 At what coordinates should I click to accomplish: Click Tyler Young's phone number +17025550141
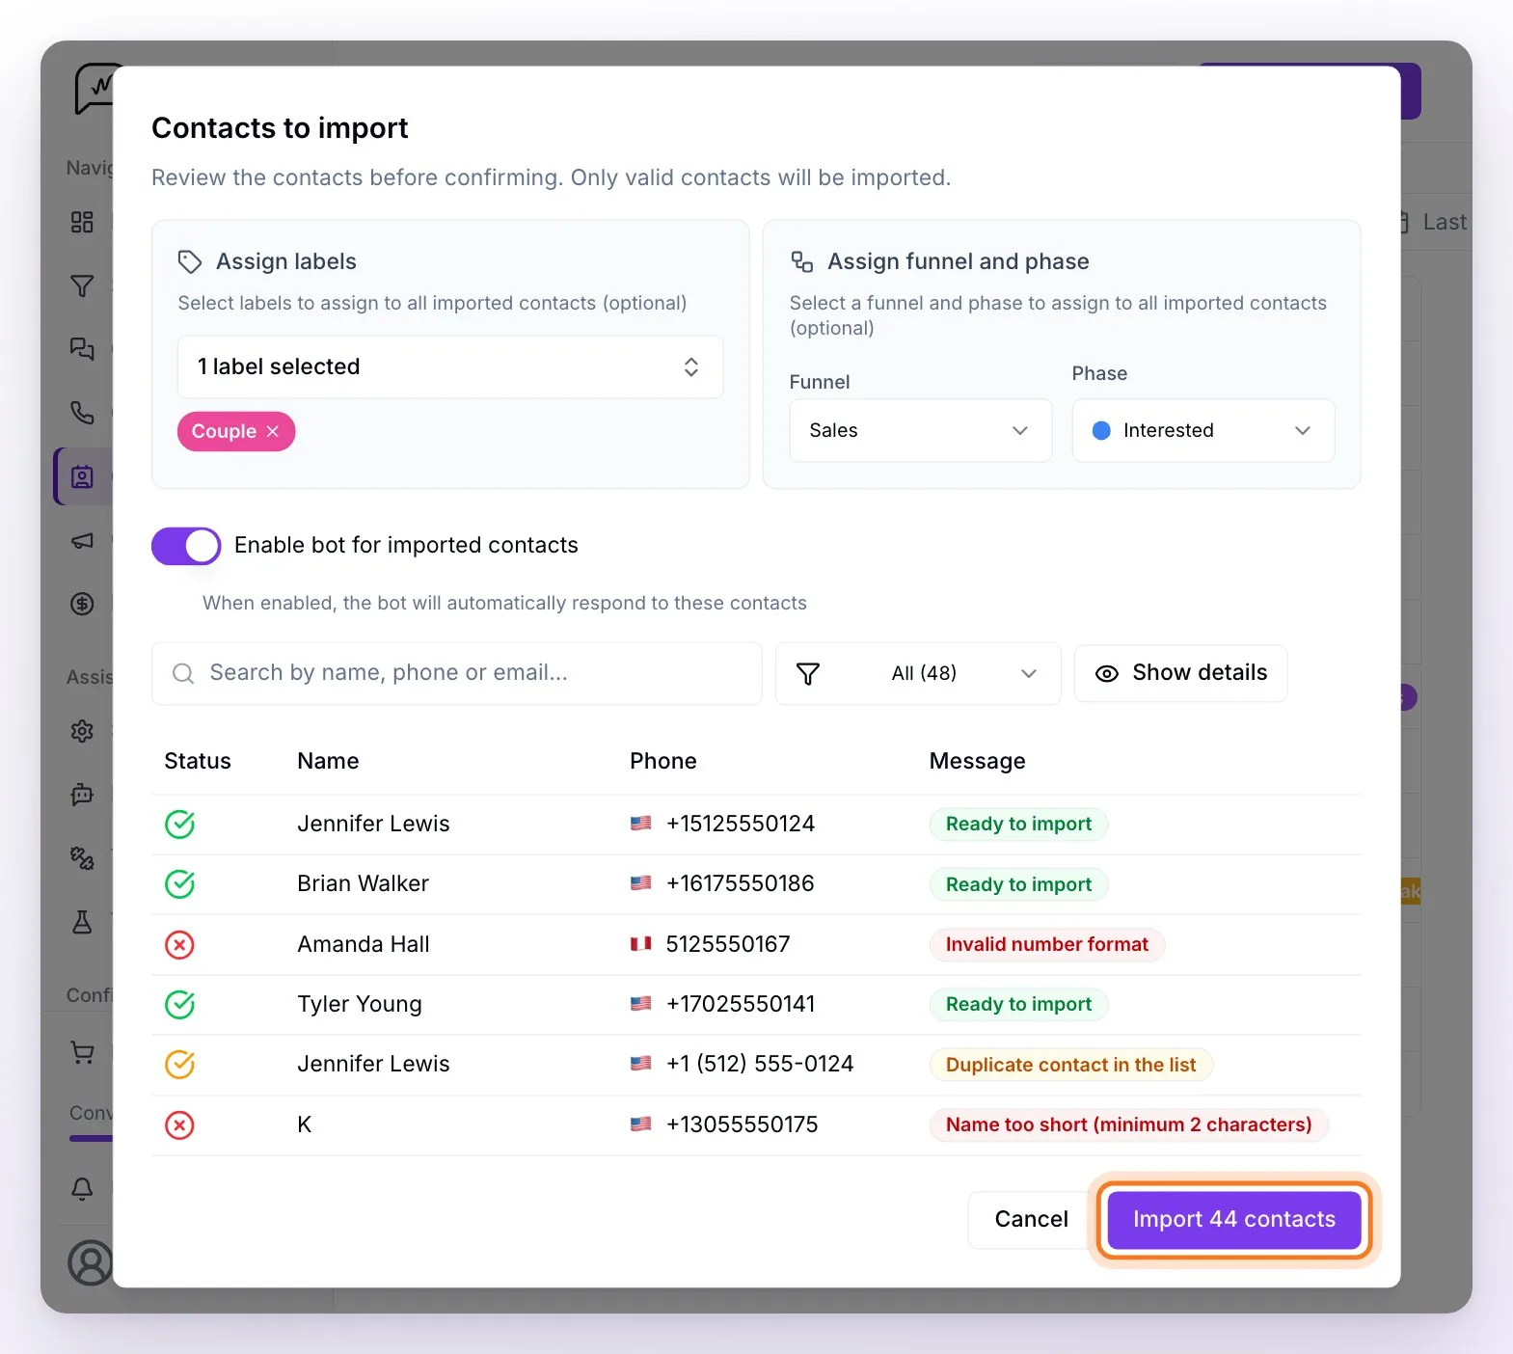pos(740,1004)
